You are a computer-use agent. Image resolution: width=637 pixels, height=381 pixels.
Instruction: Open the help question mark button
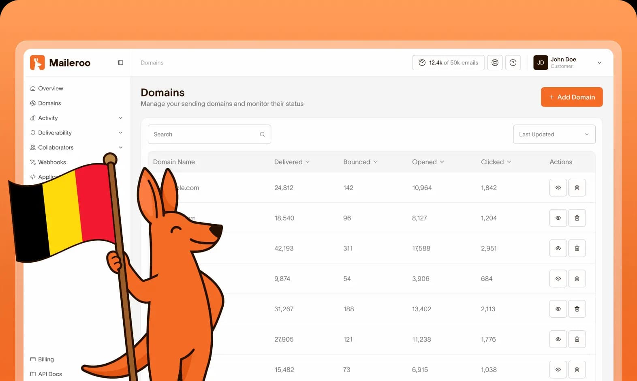pos(513,62)
